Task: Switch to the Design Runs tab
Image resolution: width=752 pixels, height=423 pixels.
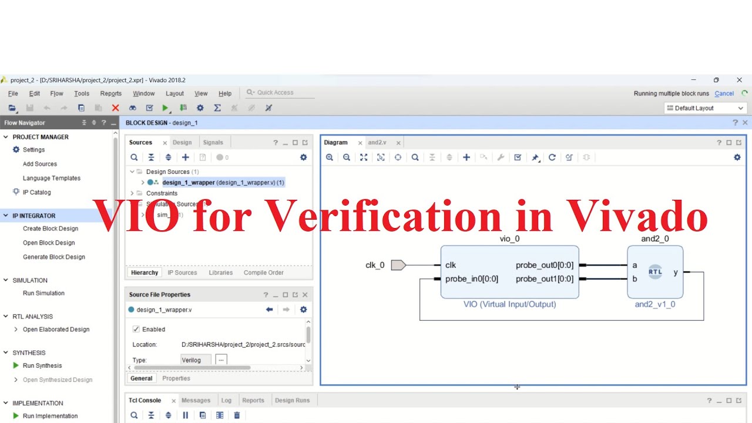Action: 292,401
